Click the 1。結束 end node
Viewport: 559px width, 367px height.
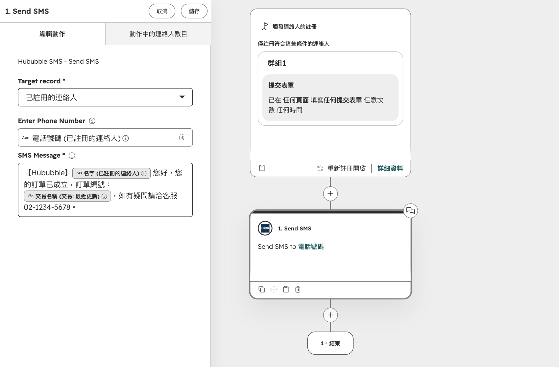pyautogui.click(x=330, y=343)
